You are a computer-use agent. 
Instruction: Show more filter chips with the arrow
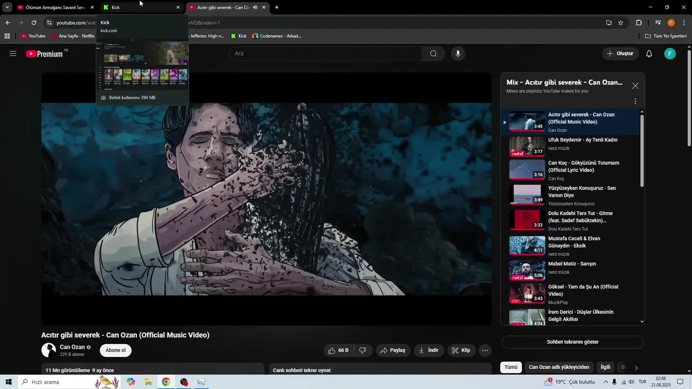636,367
